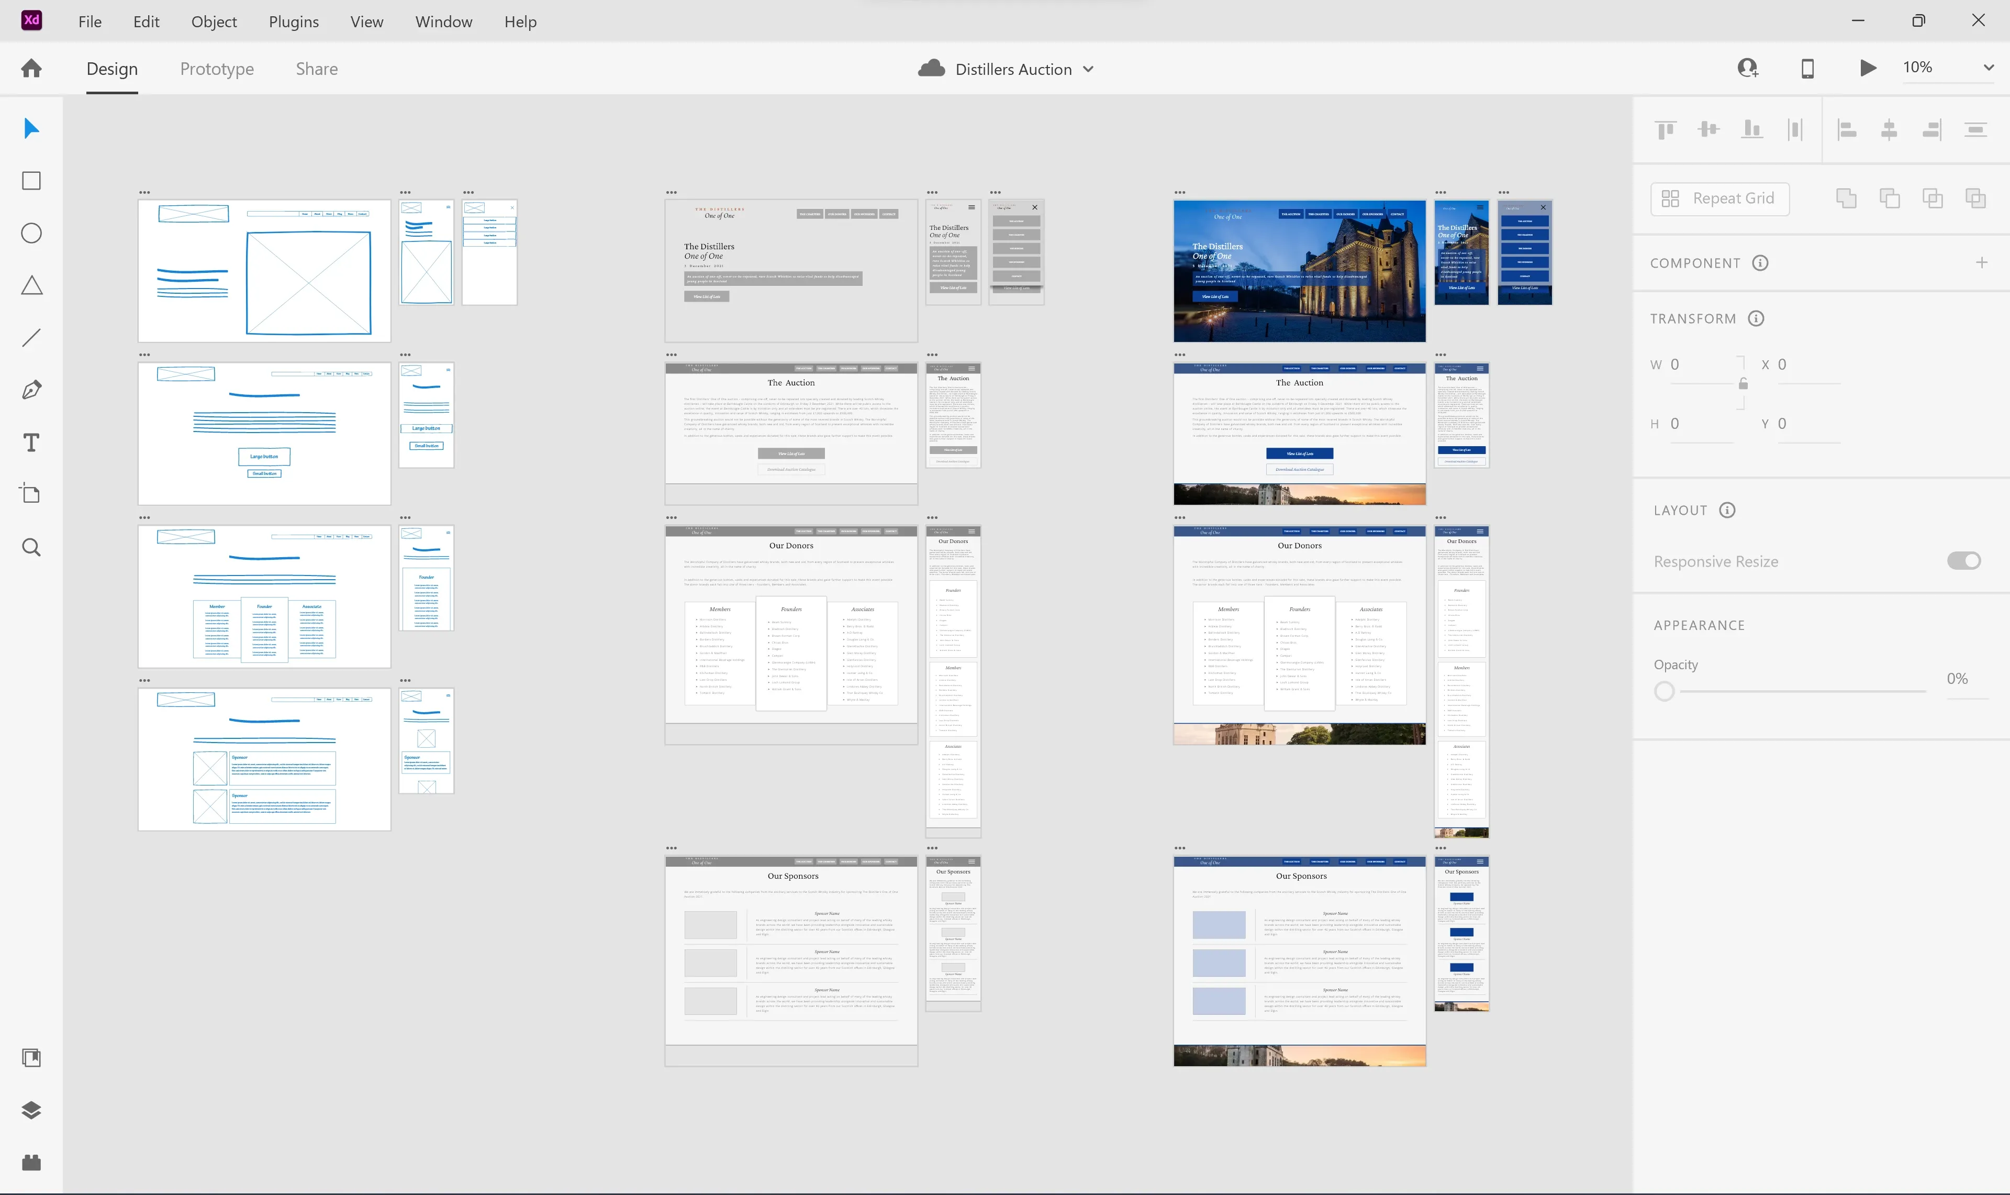Click the Desktop Preview play button
The height and width of the screenshot is (1195, 2010).
[1868, 69]
